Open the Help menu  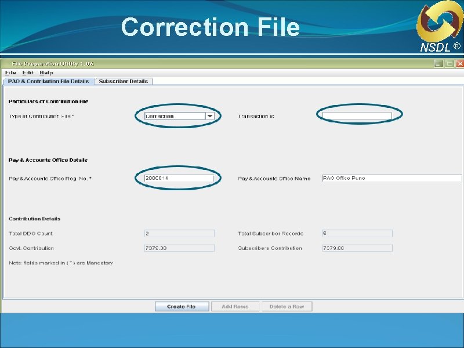[46, 72]
